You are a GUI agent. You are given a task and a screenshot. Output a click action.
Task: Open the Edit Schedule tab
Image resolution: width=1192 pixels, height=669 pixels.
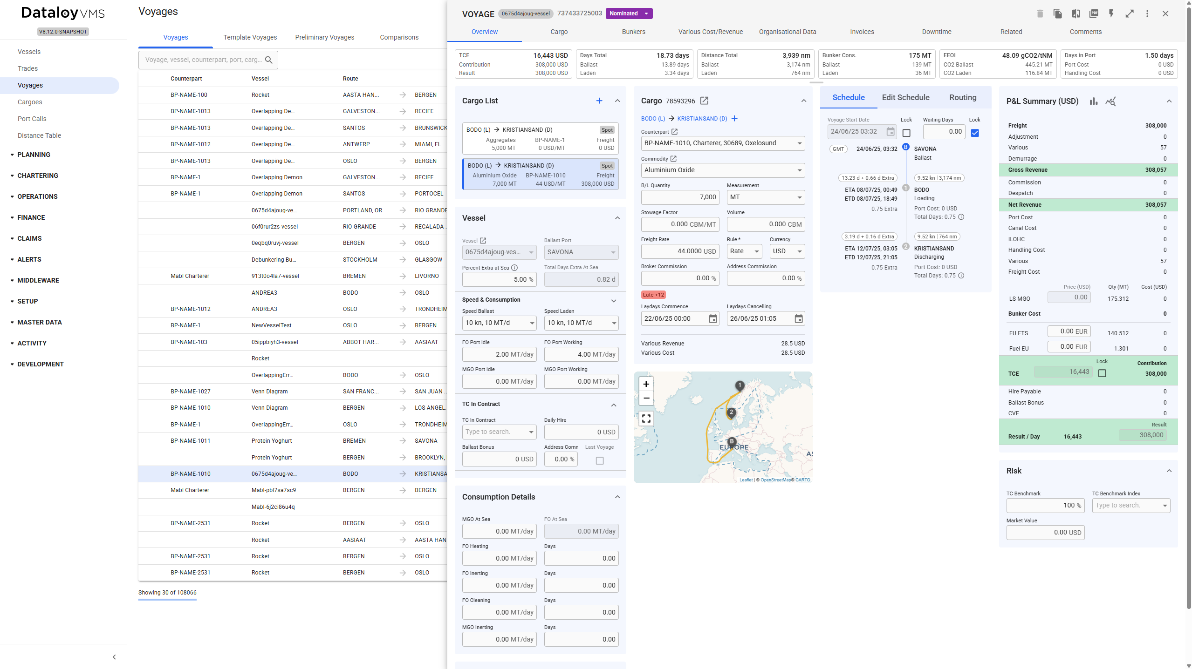click(905, 97)
